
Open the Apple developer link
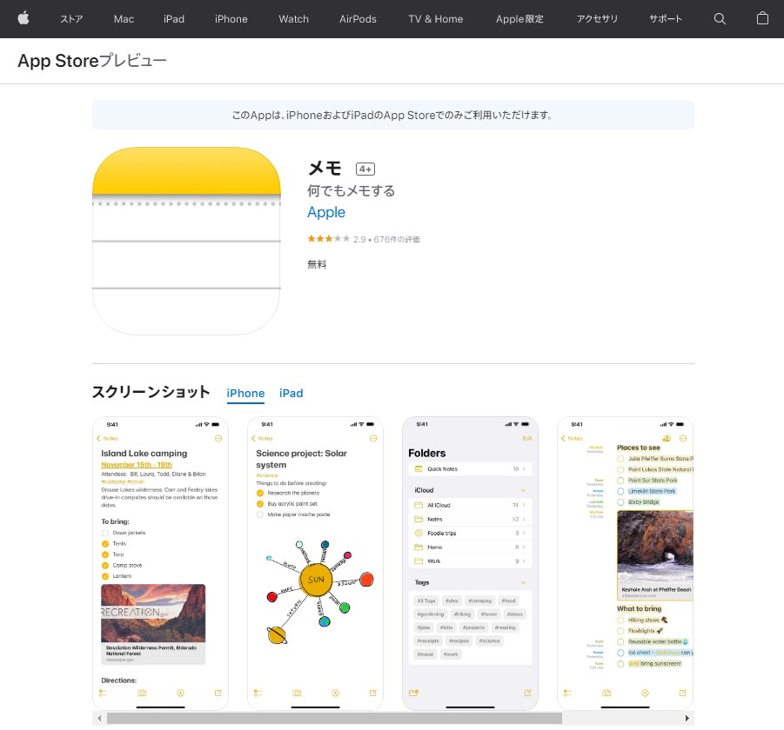326,212
